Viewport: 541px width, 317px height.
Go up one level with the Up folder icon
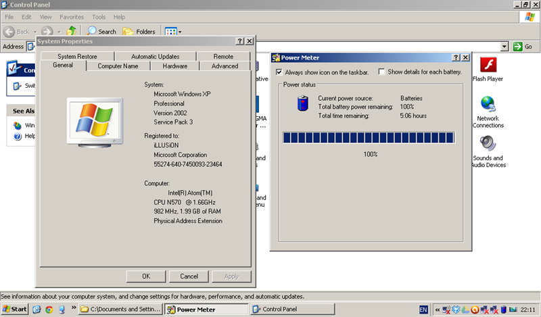tap(72, 31)
